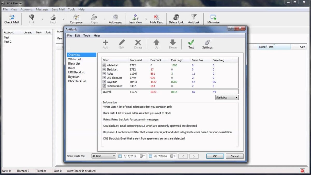Image resolution: width=311 pixels, height=175 pixels.
Task: Click the Overall statistics row
Action: 170,92
